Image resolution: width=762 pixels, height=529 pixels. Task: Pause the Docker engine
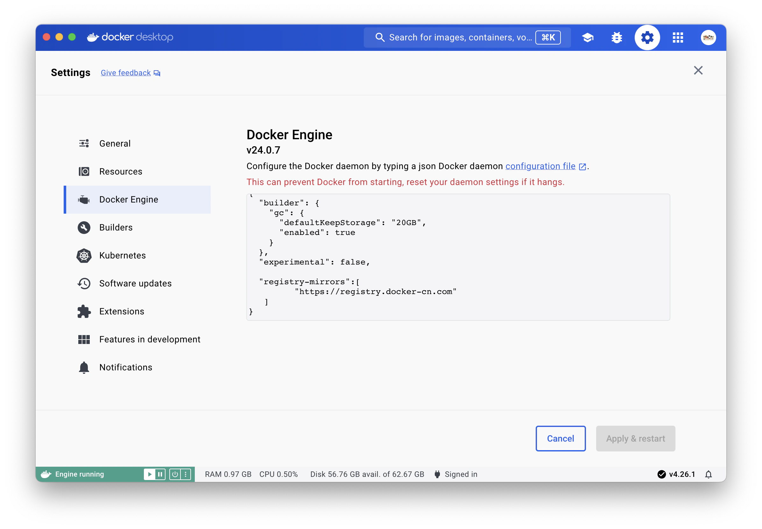point(160,474)
